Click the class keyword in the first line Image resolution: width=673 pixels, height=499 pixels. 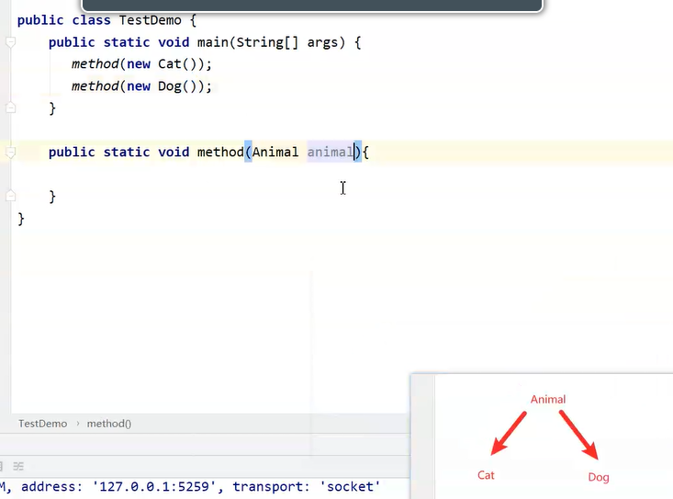[x=91, y=20]
